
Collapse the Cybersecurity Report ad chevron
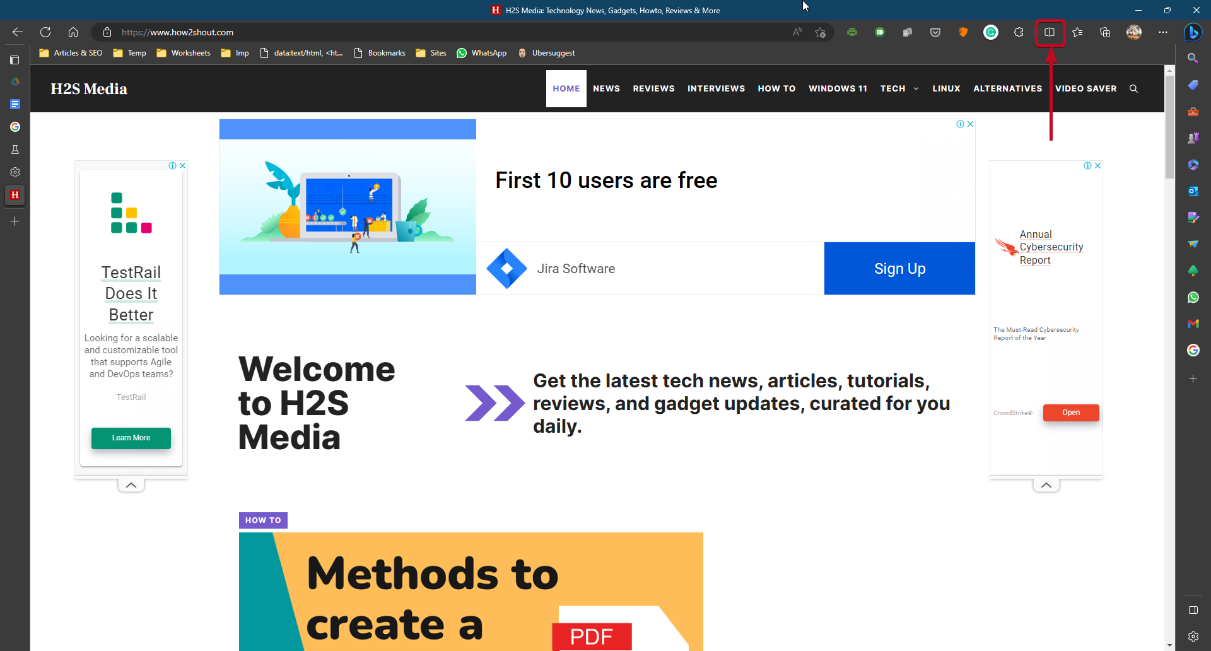pyautogui.click(x=1046, y=485)
